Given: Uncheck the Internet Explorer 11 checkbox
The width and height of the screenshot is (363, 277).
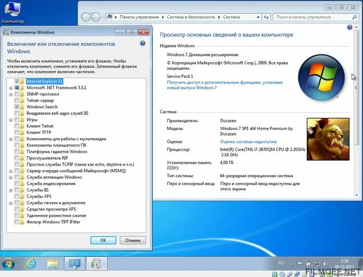Looking at the screenshot, I should pyautogui.click(x=17, y=81).
